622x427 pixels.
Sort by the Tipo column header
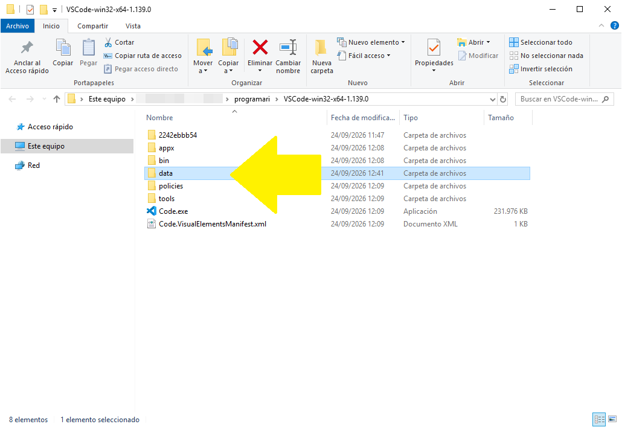tap(411, 117)
